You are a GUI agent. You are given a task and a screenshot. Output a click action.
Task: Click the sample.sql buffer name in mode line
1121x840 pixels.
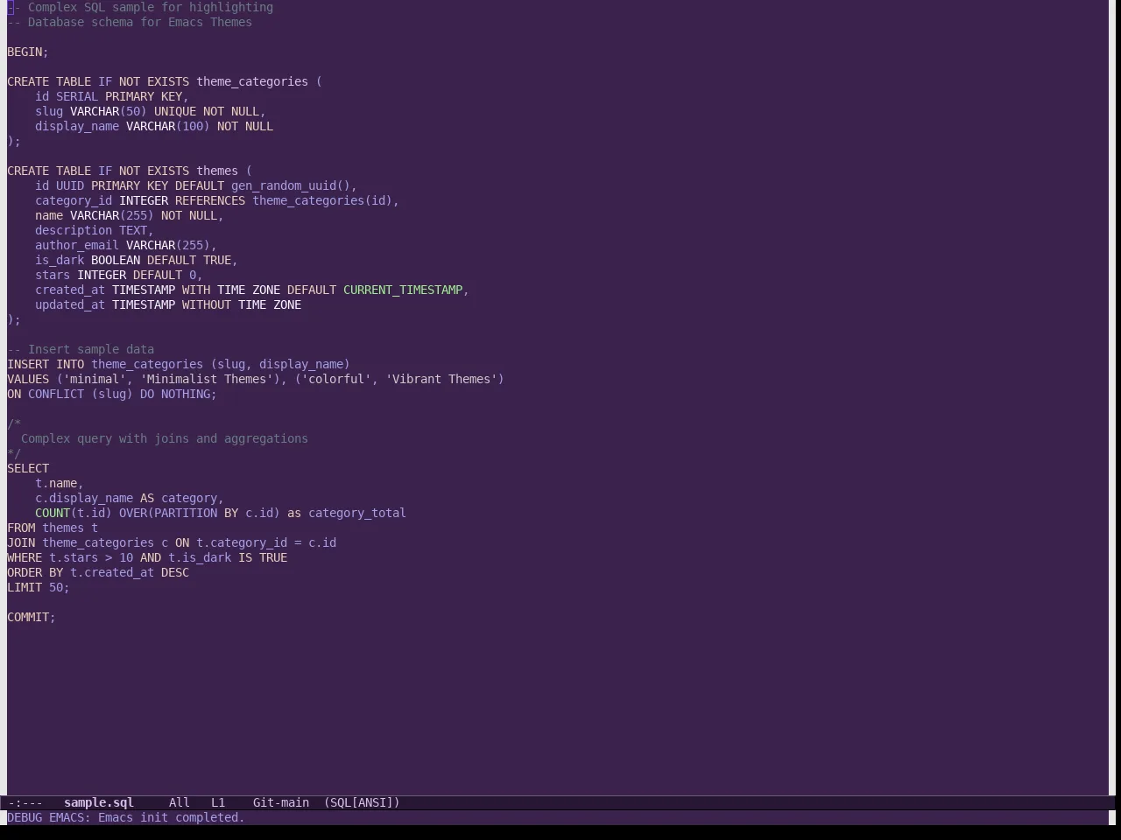[99, 802]
